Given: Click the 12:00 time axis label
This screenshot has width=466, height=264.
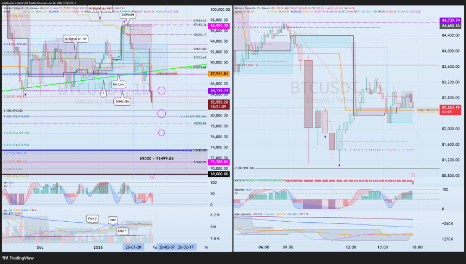Looking at the screenshot, I should click(351, 247).
